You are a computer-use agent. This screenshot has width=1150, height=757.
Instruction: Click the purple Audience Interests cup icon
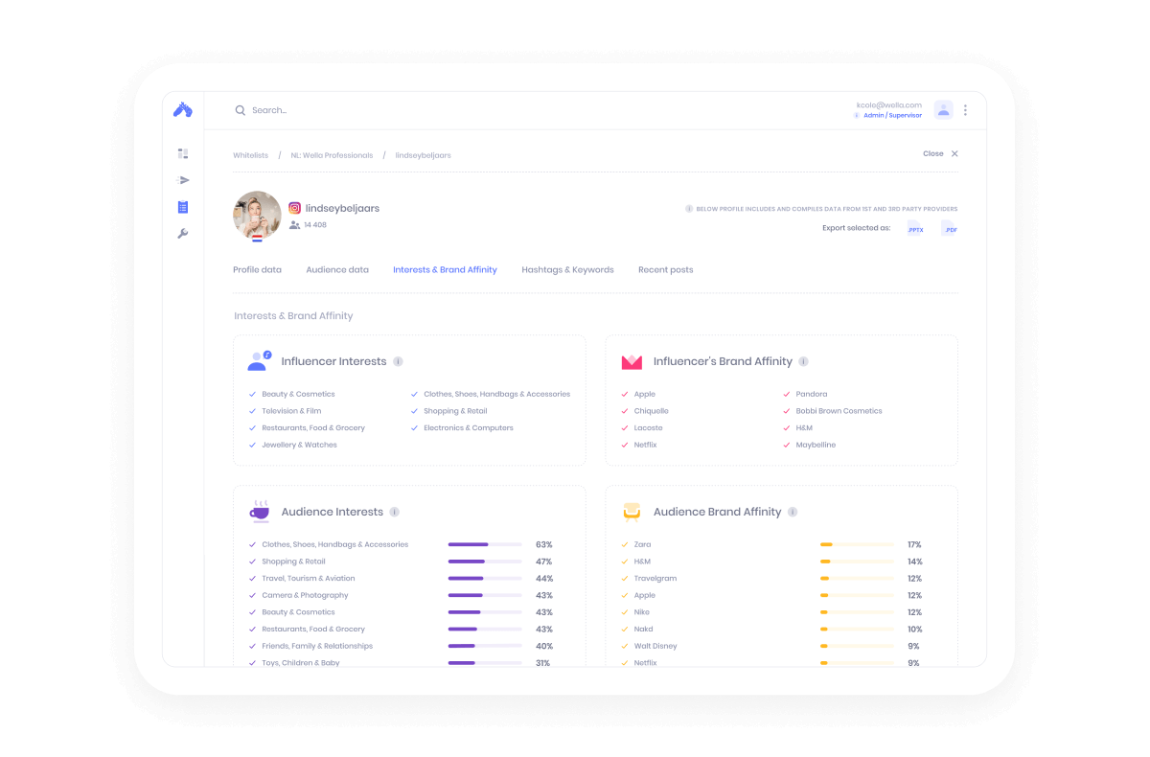[259, 512]
